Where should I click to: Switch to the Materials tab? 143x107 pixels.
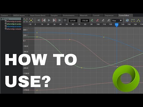(x=84, y=15)
